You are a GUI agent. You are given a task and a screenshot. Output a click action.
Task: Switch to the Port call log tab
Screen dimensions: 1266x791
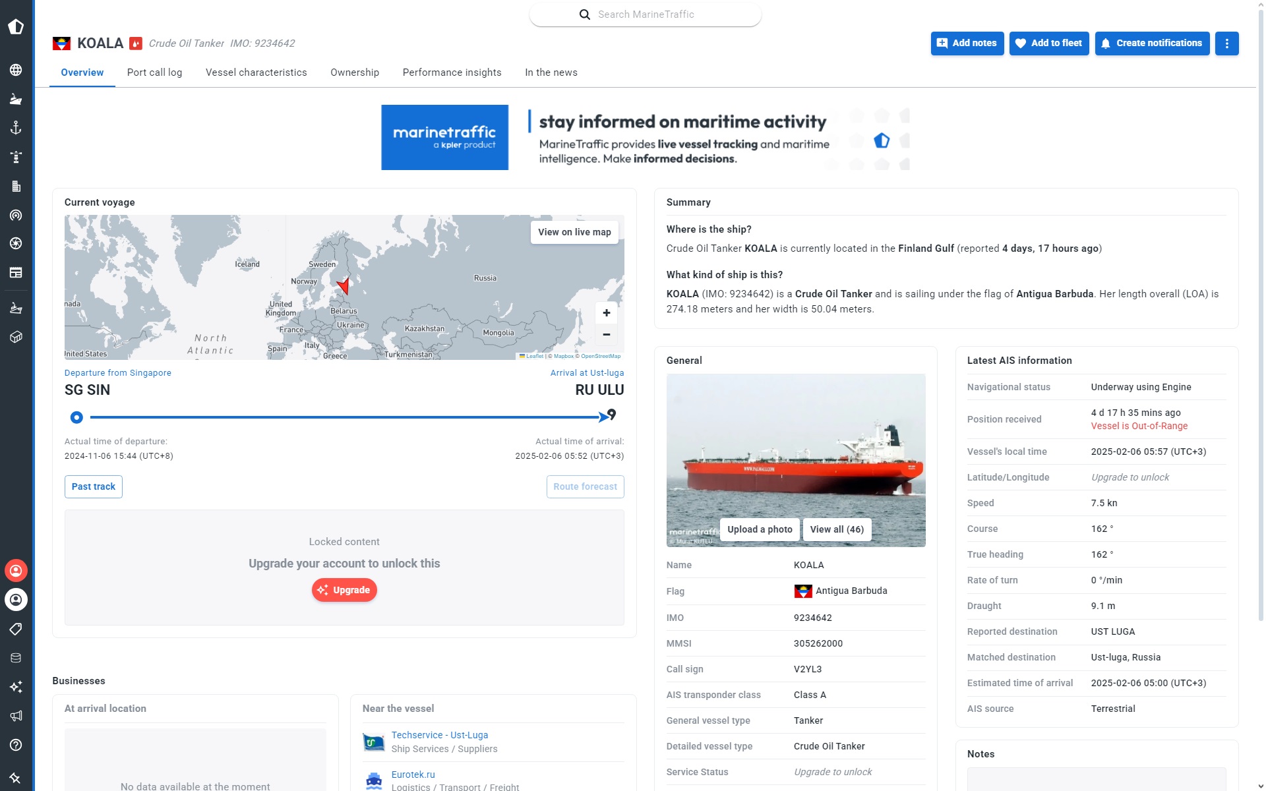click(x=154, y=73)
